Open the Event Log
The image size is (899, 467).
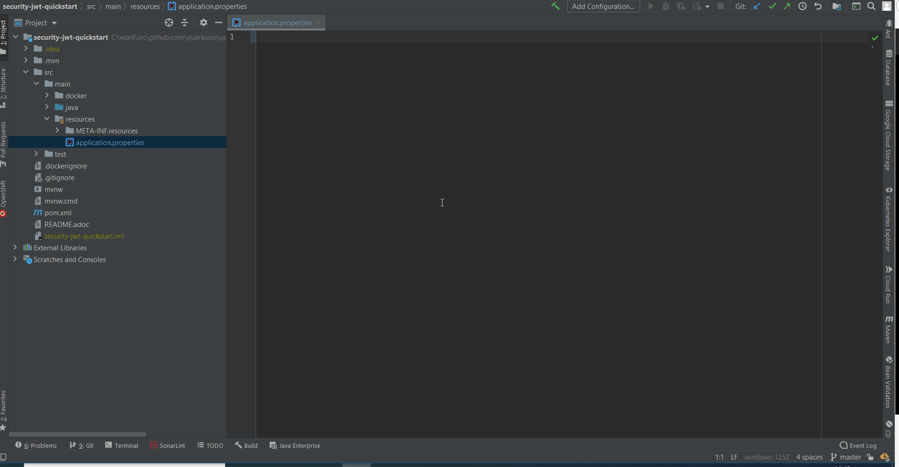[x=862, y=445]
